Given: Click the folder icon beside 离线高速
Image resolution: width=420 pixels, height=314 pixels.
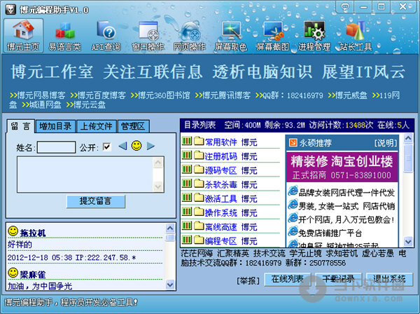Looking at the screenshot, I should [199, 226].
